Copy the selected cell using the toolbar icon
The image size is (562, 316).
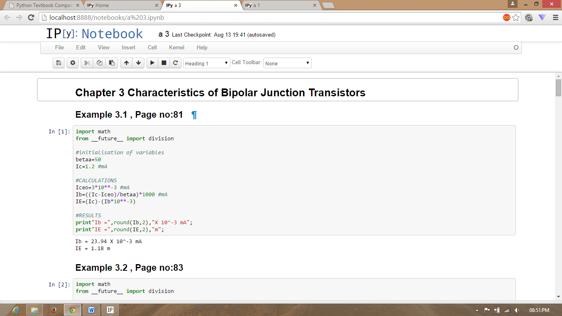pyautogui.click(x=99, y=63)
